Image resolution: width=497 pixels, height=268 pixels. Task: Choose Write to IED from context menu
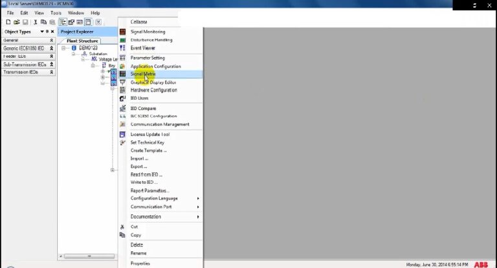(144, 183)
